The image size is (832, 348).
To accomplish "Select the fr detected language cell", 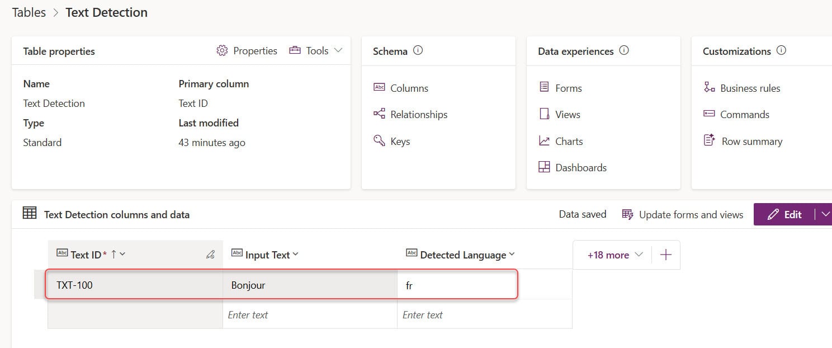I will (457, 285).
